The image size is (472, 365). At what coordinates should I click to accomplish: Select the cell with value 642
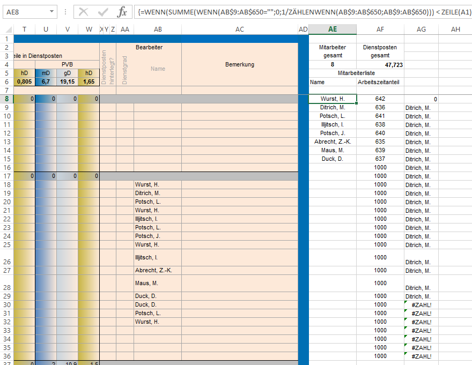380,99
